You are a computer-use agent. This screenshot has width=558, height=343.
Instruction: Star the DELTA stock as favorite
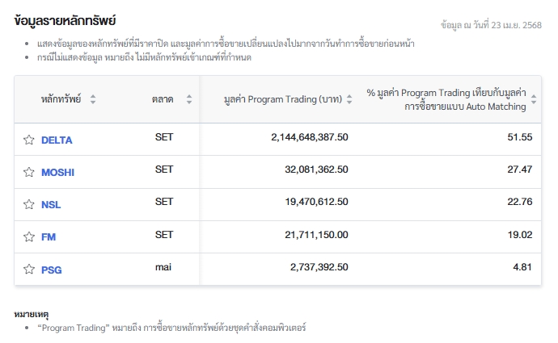pos(29,140)
